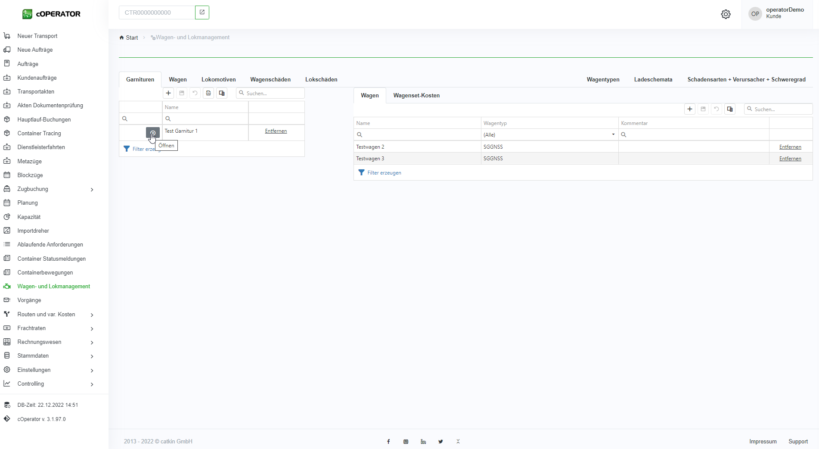This screenshot has width=819, height=449.
Task: Click the Öffnen button for Test Garnitur 1
Action: pos(152,132)
